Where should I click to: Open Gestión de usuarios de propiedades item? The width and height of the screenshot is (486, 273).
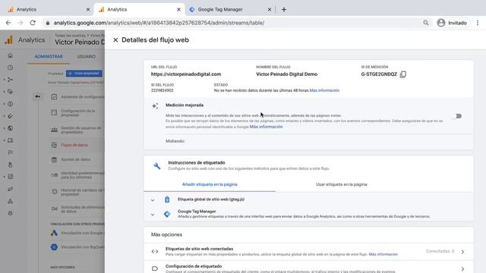click(77, 130)
